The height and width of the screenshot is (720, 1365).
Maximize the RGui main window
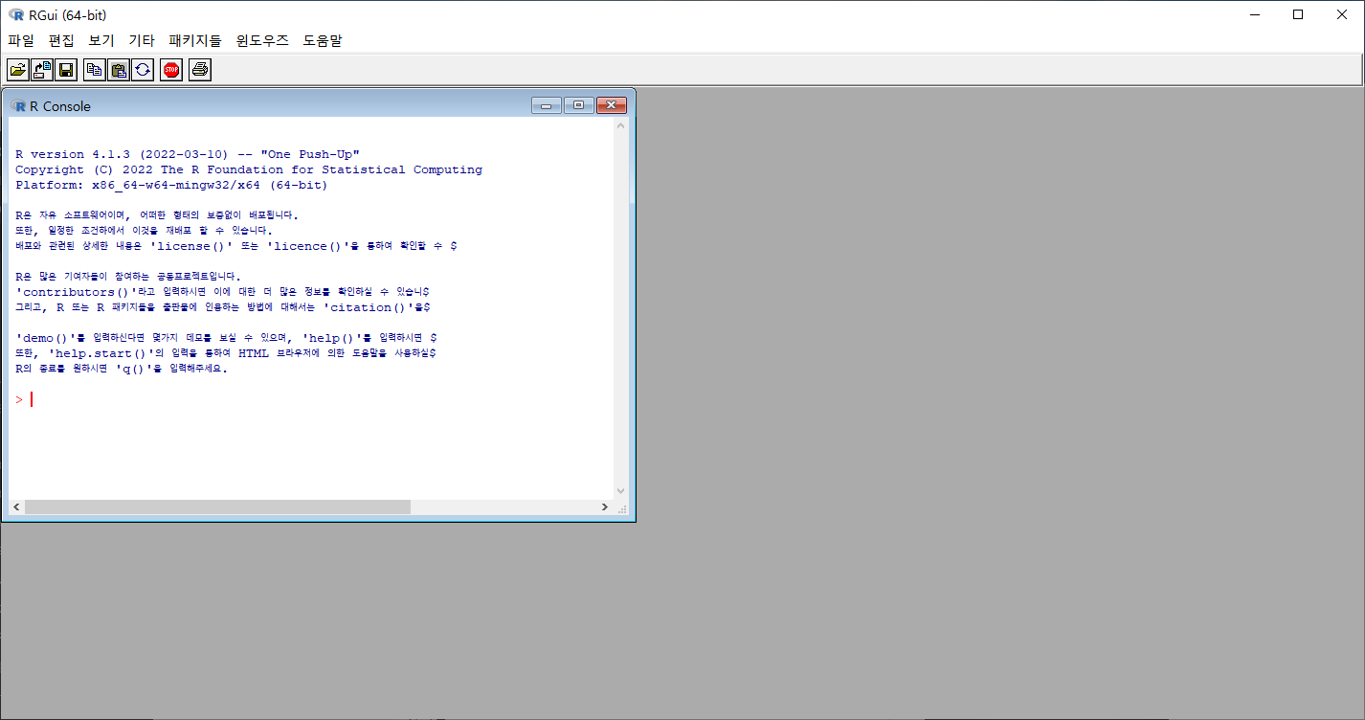click(x=1298, y=14)
